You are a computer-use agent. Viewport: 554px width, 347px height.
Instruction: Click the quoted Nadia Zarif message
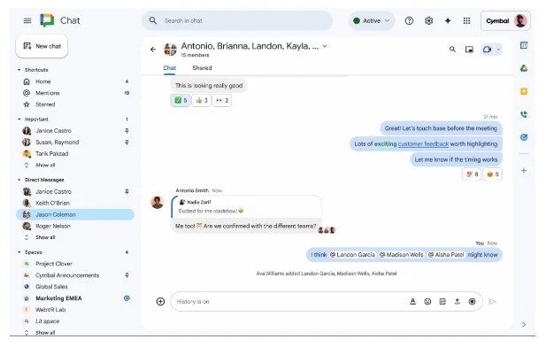(246, 207)
